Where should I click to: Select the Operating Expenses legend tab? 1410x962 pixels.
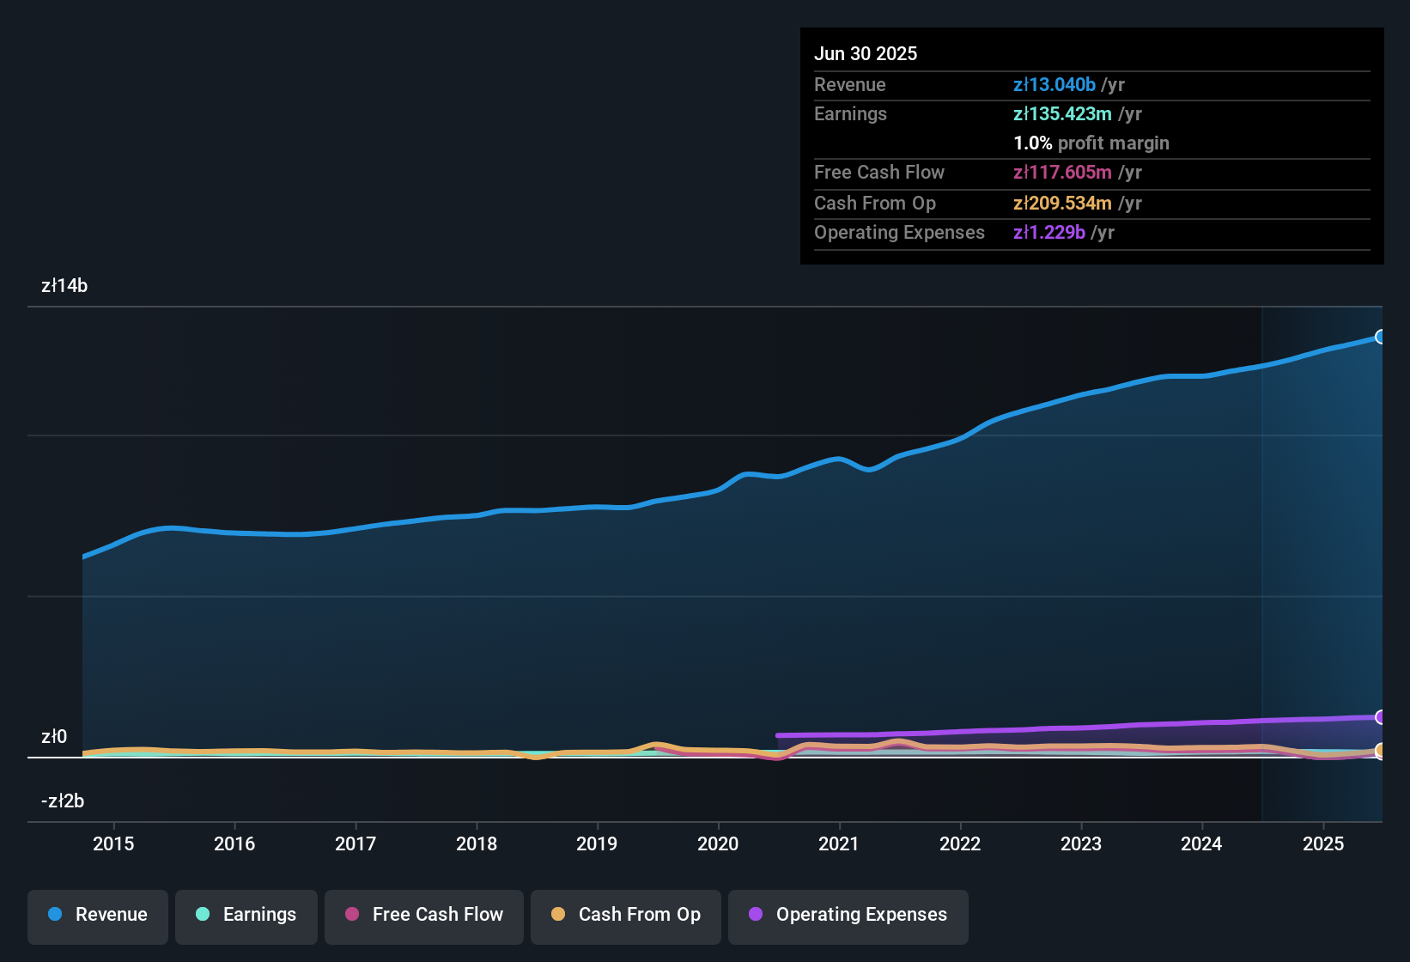point(848,915)
